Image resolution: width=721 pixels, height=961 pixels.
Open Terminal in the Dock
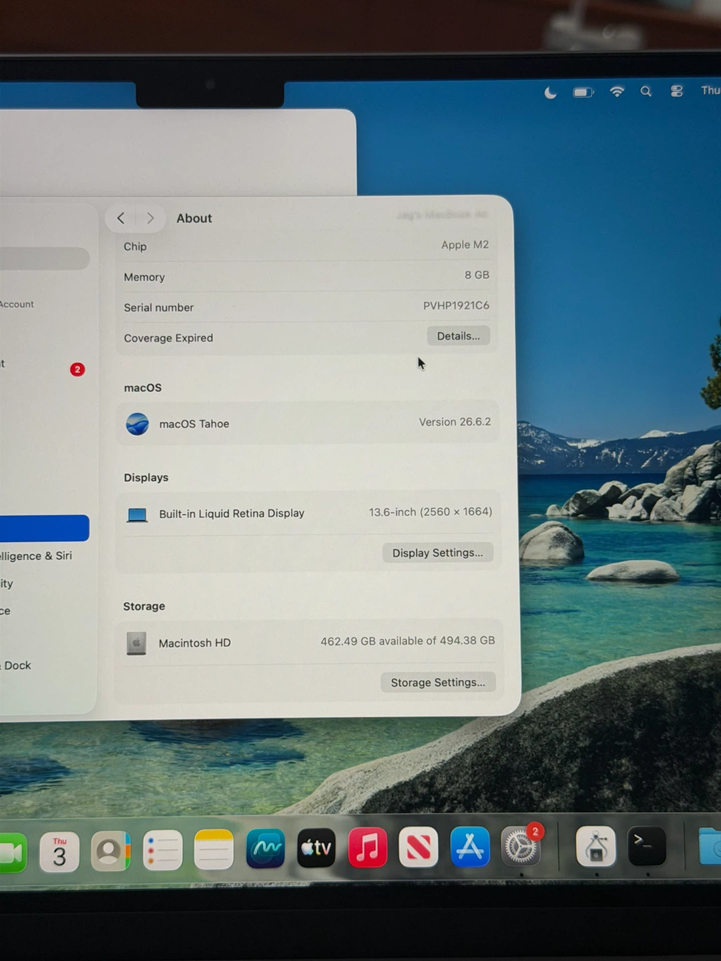(647, 846)
